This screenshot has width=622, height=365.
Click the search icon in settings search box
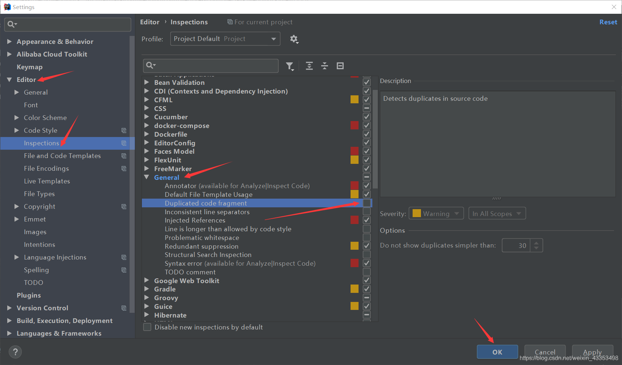click(12, 24)
